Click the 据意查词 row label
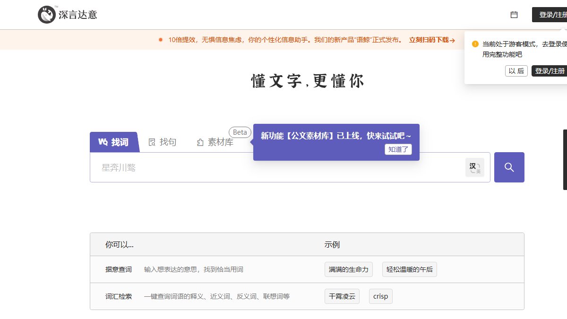 click(x=119, y=269)
